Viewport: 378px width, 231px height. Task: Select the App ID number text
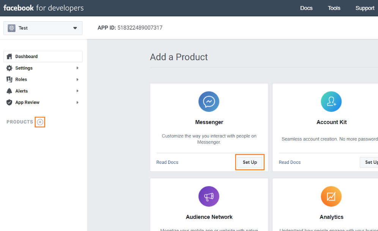click(x=141, y=28)
